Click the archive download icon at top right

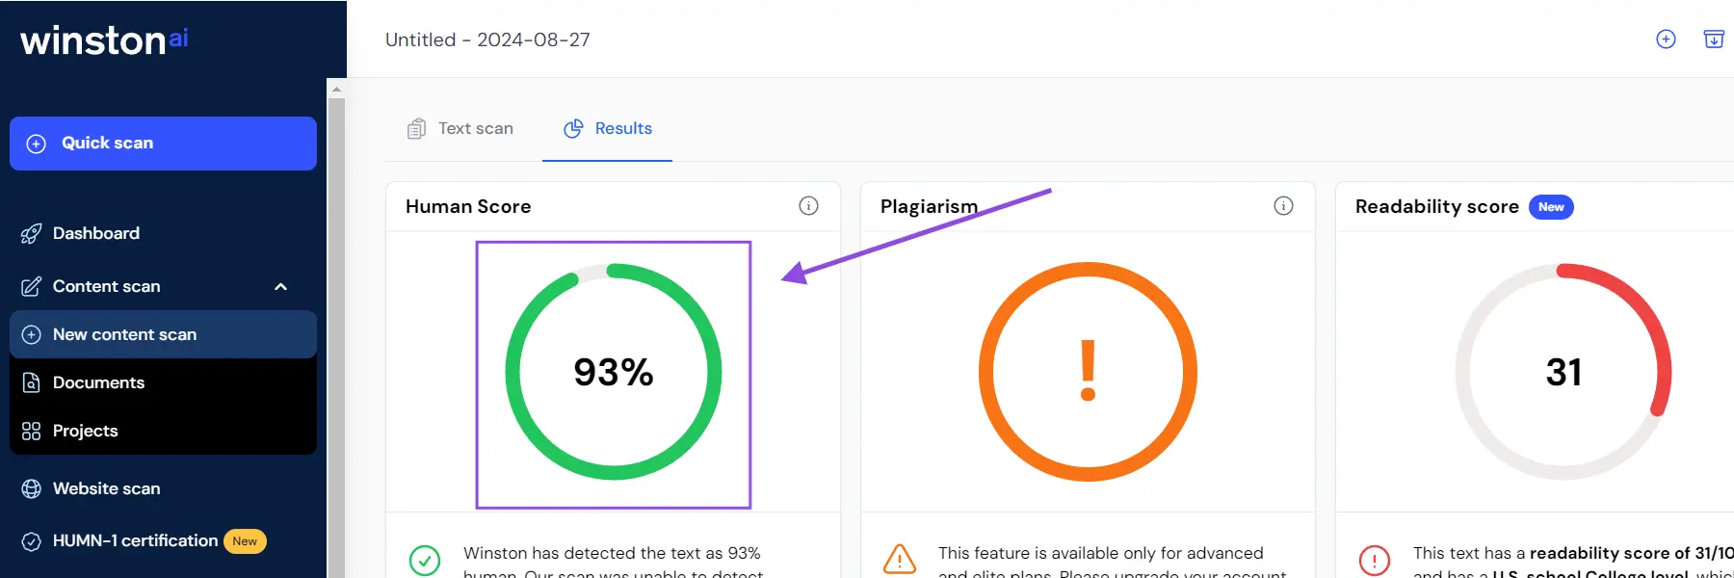1714,39
